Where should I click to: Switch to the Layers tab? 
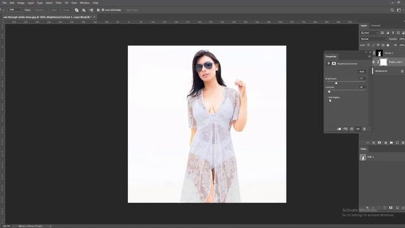tap(364, 25)
